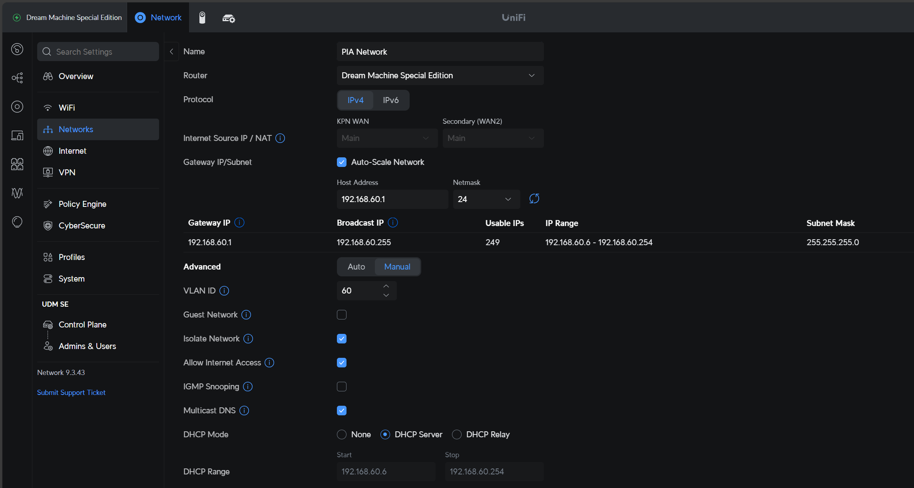
Task: Click the Search Settings field
Action: point(98,52)
